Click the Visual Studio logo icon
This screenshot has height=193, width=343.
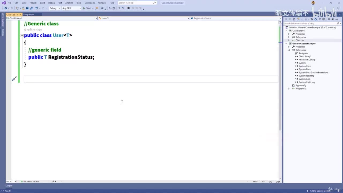[x=4, y=3]
